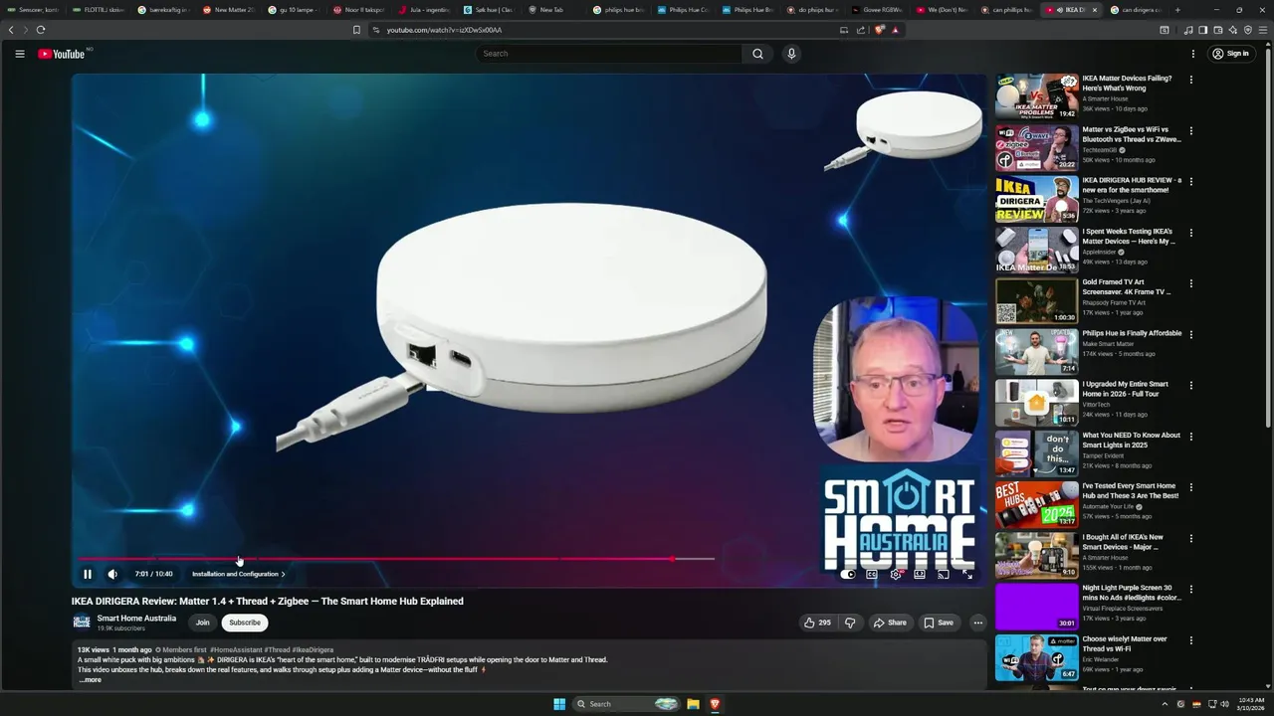Click the YouTube search input field
This screenshot has width=1274, height=716.
click(608, 54)
